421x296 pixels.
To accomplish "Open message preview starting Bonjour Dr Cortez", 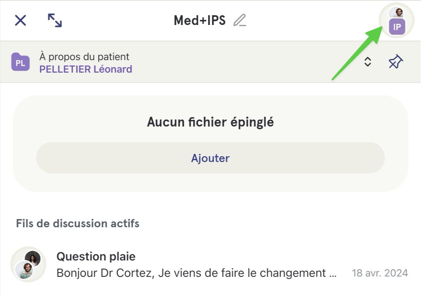I will click(x=196, y=273).
